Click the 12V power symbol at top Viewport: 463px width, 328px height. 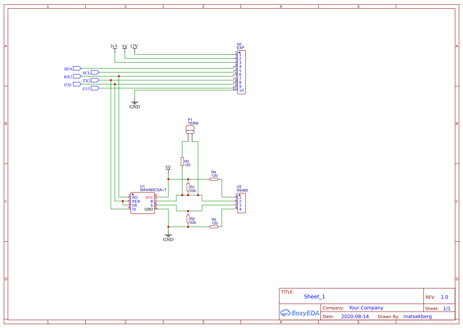[x=133, y=47]
